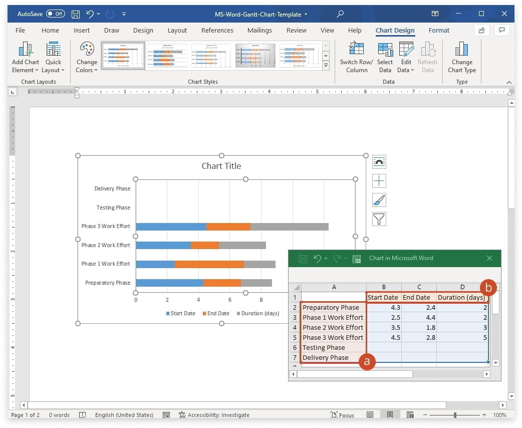Screen dimensions: 522x428
Task: Open the Chart Styles brush icon beside chart
Action: (x=379, y=199)
